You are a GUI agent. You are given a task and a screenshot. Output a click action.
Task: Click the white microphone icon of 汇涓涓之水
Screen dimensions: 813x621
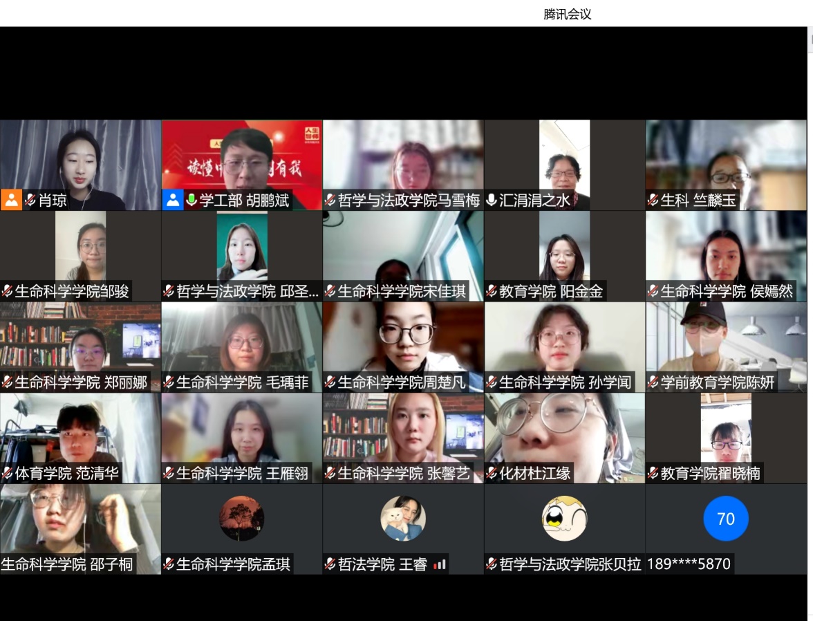pyautogui.click(x=492, y=201)
